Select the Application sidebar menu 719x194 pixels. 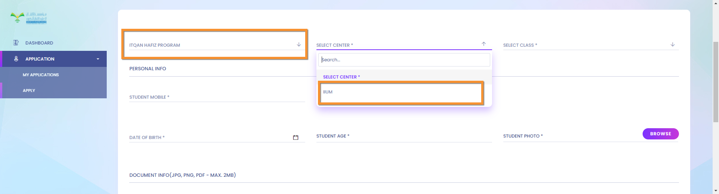53,59
